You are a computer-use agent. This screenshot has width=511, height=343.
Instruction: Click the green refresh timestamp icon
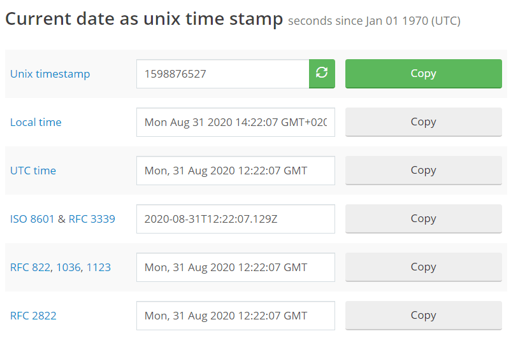coord(322,74)
